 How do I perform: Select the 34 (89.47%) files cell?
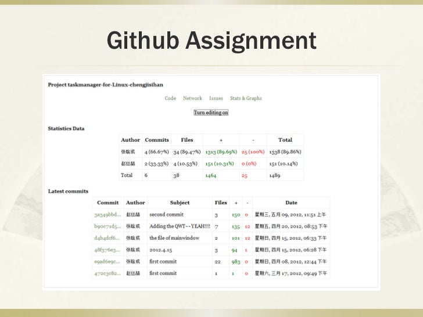click(187, 152)
